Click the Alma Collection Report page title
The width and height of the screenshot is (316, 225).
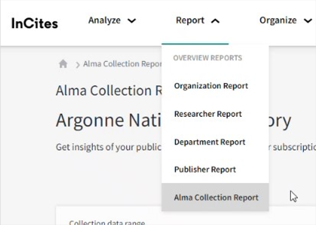109,91
